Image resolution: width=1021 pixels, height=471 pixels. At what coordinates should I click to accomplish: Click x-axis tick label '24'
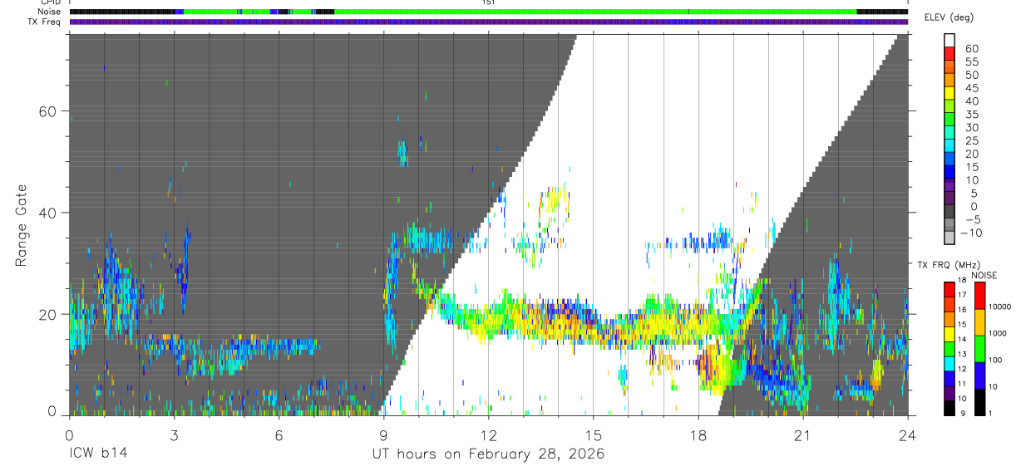[908, 434]
